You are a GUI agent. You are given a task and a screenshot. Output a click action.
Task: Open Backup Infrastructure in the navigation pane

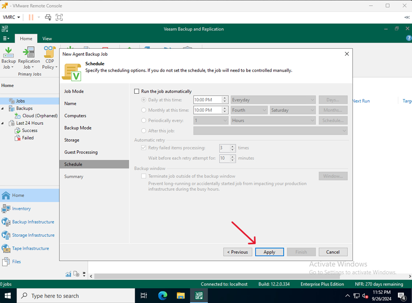[x=33, y=222]
